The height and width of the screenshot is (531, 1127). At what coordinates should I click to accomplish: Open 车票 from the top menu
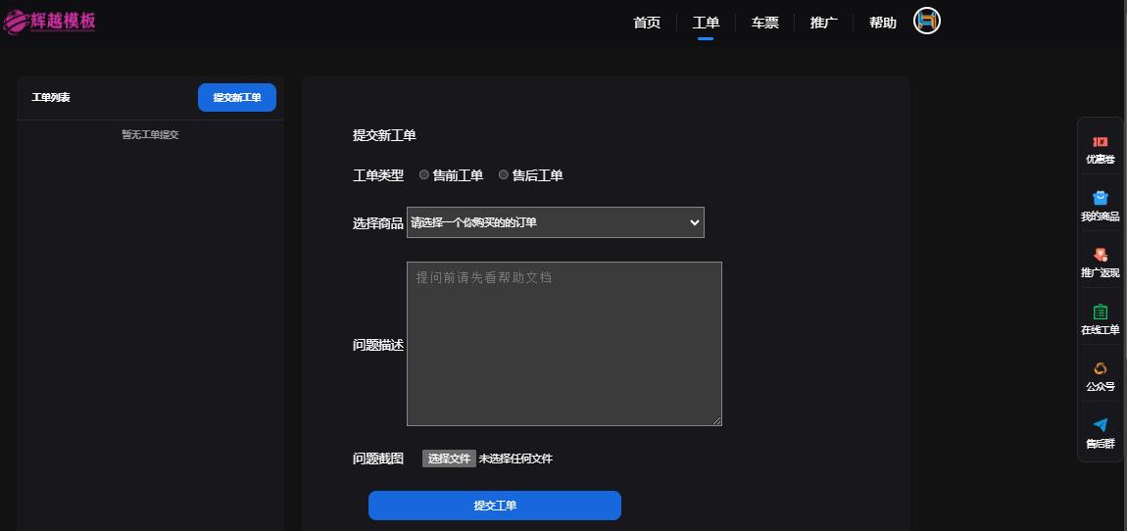point(764,23)
